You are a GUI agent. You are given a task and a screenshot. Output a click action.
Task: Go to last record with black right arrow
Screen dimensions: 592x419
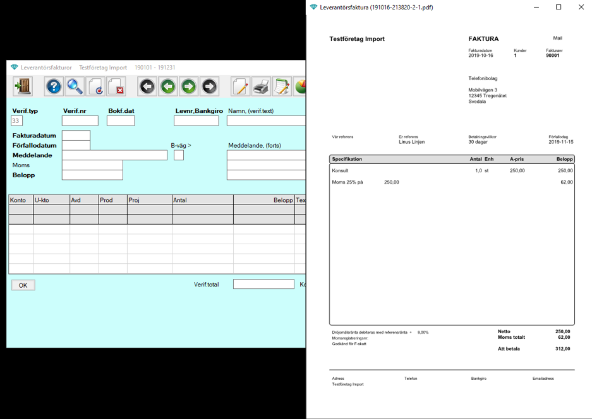point(209,86)
